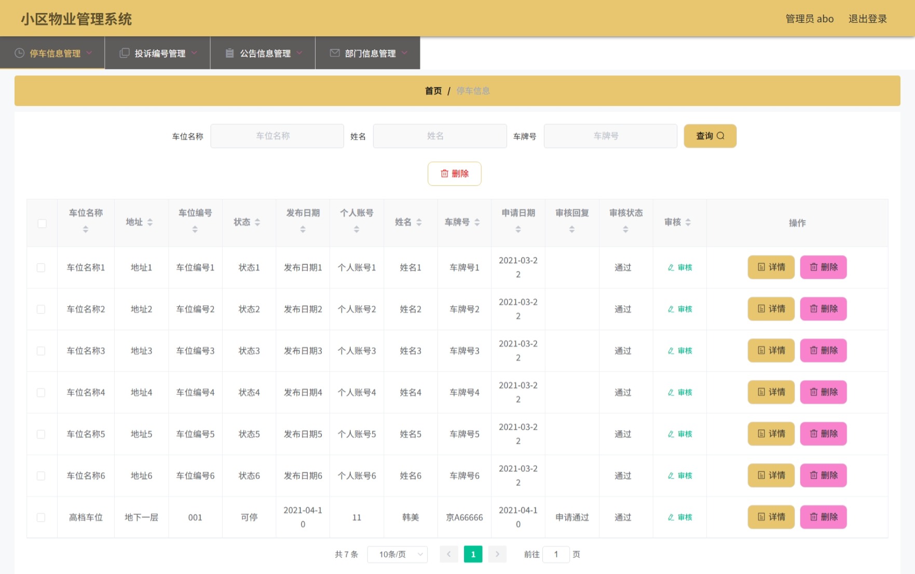Click 退出登录 to log out
Screen dimensions: 915x574
(868, 19)
